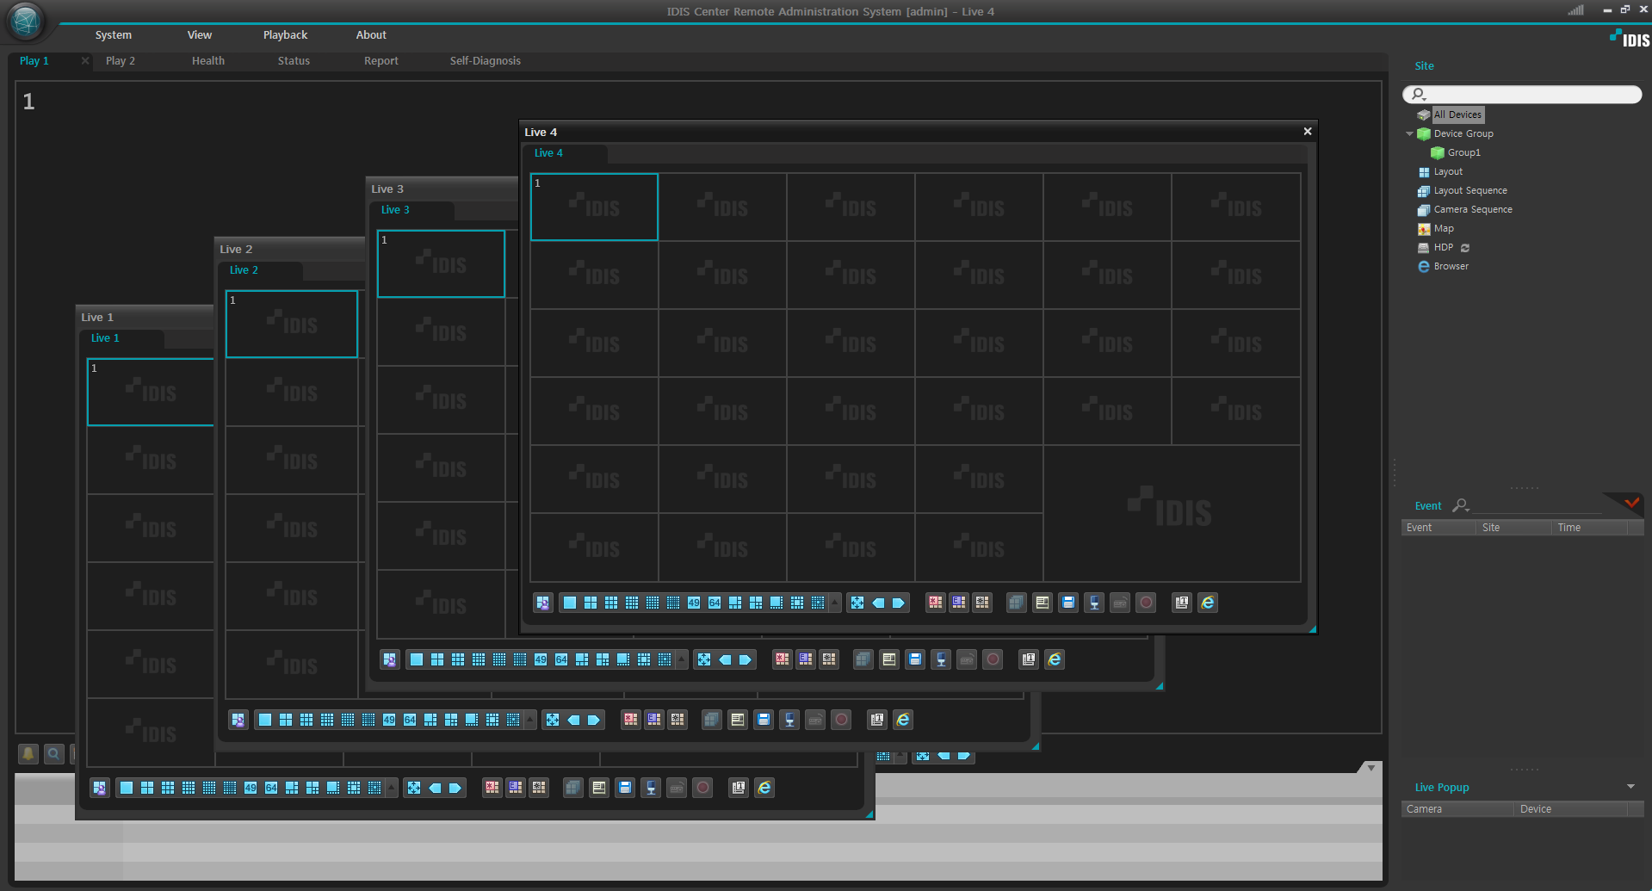Switch to the Report tab
The image size is (1652, 891).
[x=381, y=61]
